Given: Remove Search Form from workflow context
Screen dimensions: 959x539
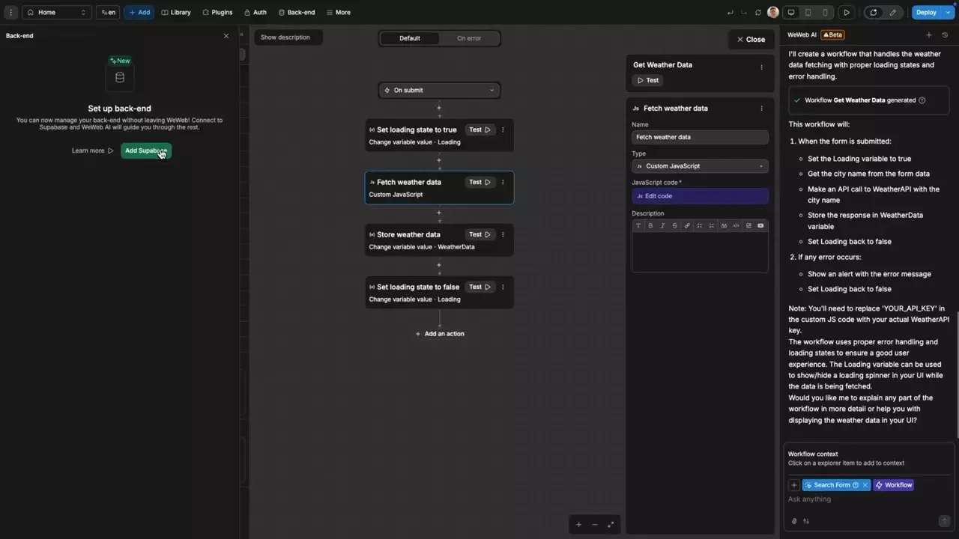Looking at the screenshot, I should [865, 484].
